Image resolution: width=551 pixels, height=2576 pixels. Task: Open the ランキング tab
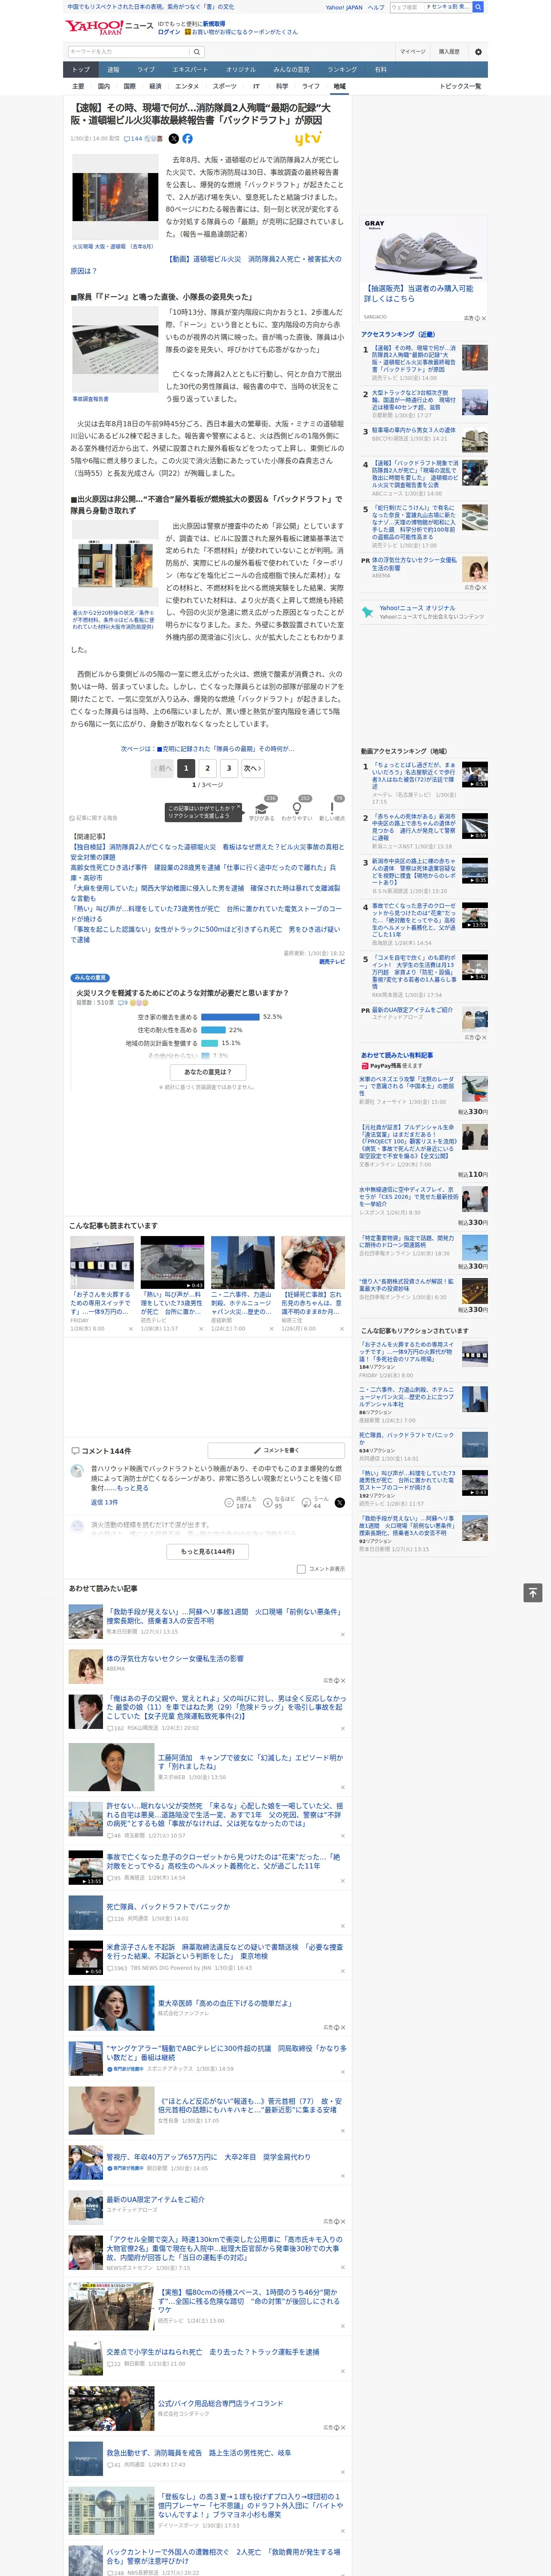tap(342, 69)
